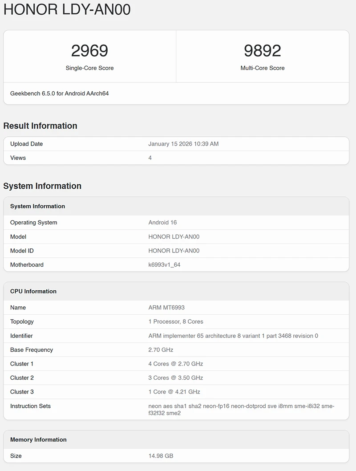The image size is (356, 471).
Task: Click the CPU Name label
Action: [x=18, y=308]
